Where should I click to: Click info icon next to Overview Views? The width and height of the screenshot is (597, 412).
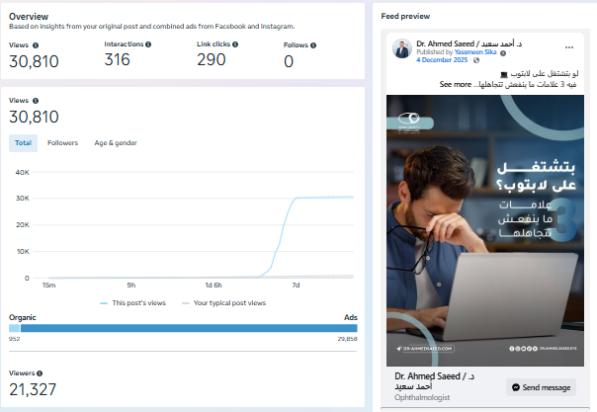(35, 44)
